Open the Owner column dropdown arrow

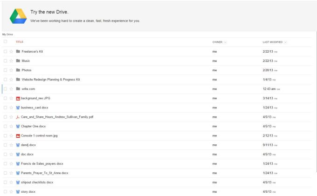click(225, 42)
